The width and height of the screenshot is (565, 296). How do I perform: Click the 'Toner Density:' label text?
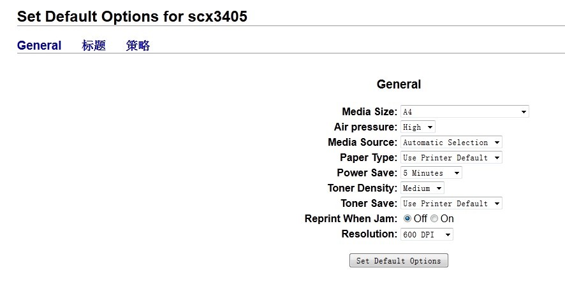[x=362, y=188]
